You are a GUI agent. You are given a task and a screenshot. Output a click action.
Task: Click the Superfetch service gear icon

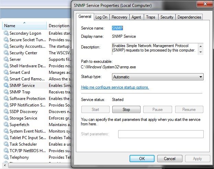click(6, 125)
